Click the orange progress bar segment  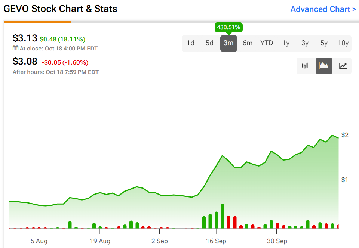[37, 22]
